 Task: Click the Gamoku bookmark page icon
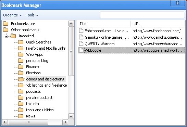81,37
